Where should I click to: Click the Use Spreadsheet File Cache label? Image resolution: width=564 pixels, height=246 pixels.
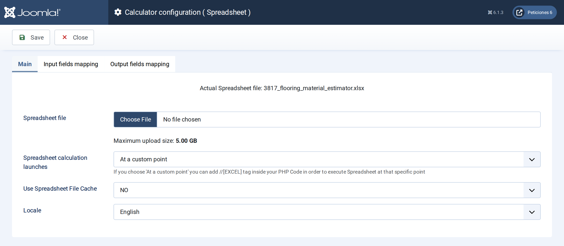pyautogui.click(x=60, y=189)
